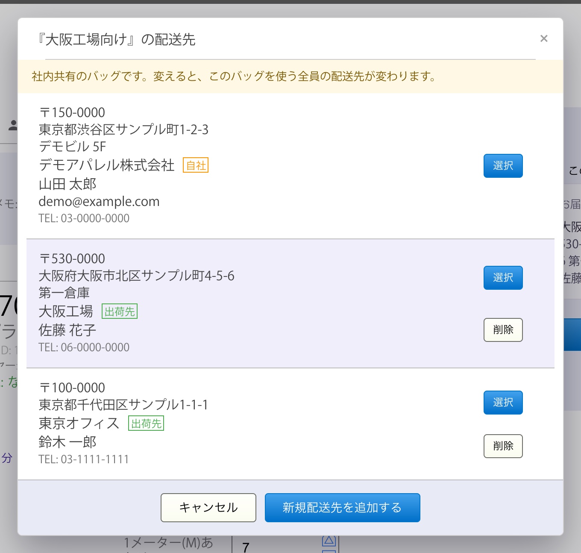The image size is (581, 553).
Task: Click contact name 山田 太郎
Action: pos(67,184)
